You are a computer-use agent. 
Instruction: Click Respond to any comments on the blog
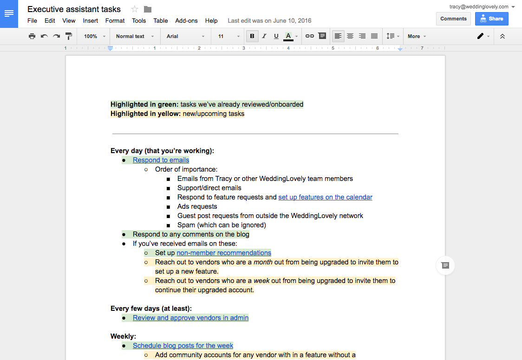(x=191, y=234)
